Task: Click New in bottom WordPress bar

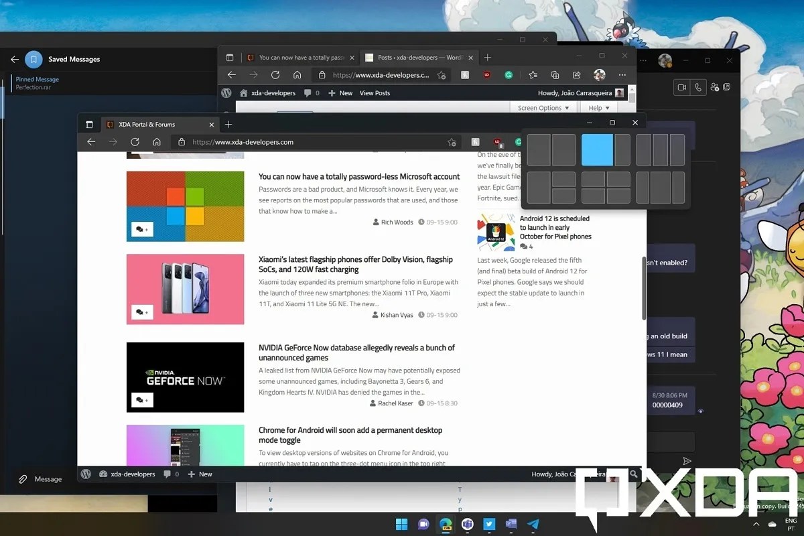Action: pyautogui.click(x=200, y=474)
